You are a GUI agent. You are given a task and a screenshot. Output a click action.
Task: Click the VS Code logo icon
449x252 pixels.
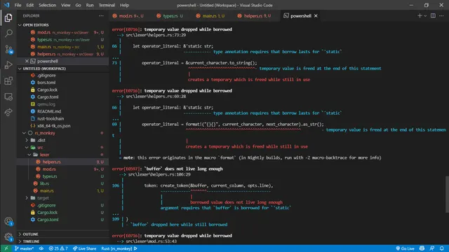coord(6,5)
